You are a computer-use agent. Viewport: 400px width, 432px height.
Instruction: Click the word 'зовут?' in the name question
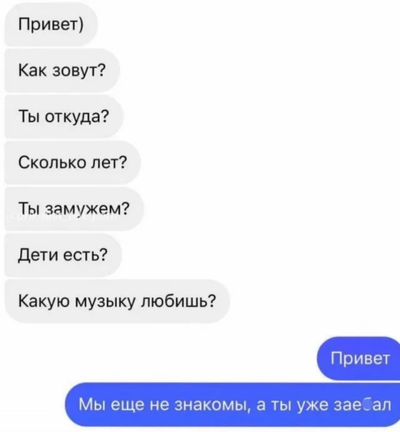tap(79, 71)
